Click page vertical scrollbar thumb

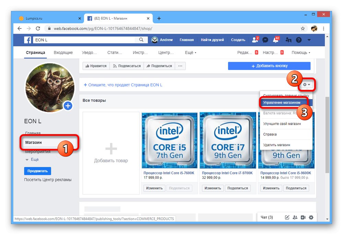(327, 135)
